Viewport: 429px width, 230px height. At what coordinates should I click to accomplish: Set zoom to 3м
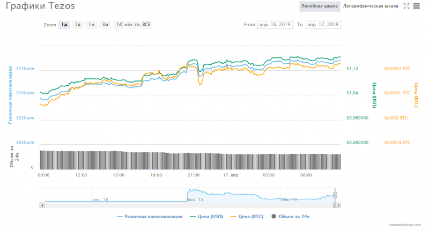pos(106,25)
